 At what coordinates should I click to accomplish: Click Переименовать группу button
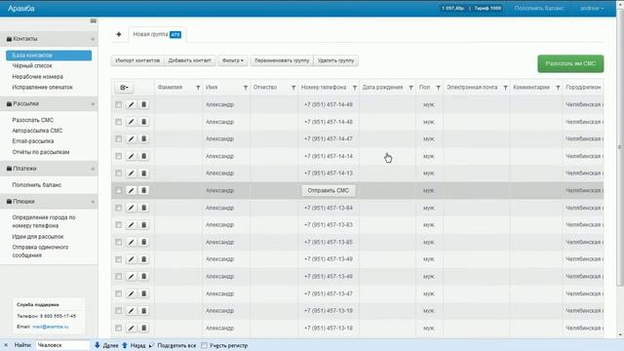click(x=282, y=60)
